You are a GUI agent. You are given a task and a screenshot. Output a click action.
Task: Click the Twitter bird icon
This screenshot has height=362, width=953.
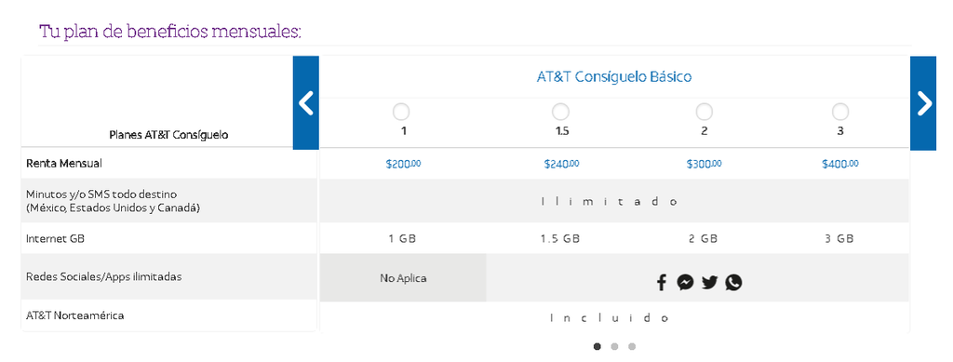[709, 282]
